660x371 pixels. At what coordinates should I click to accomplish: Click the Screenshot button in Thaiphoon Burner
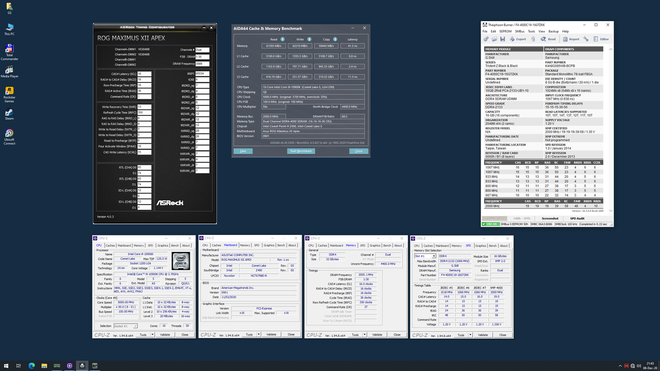point(549,218)
